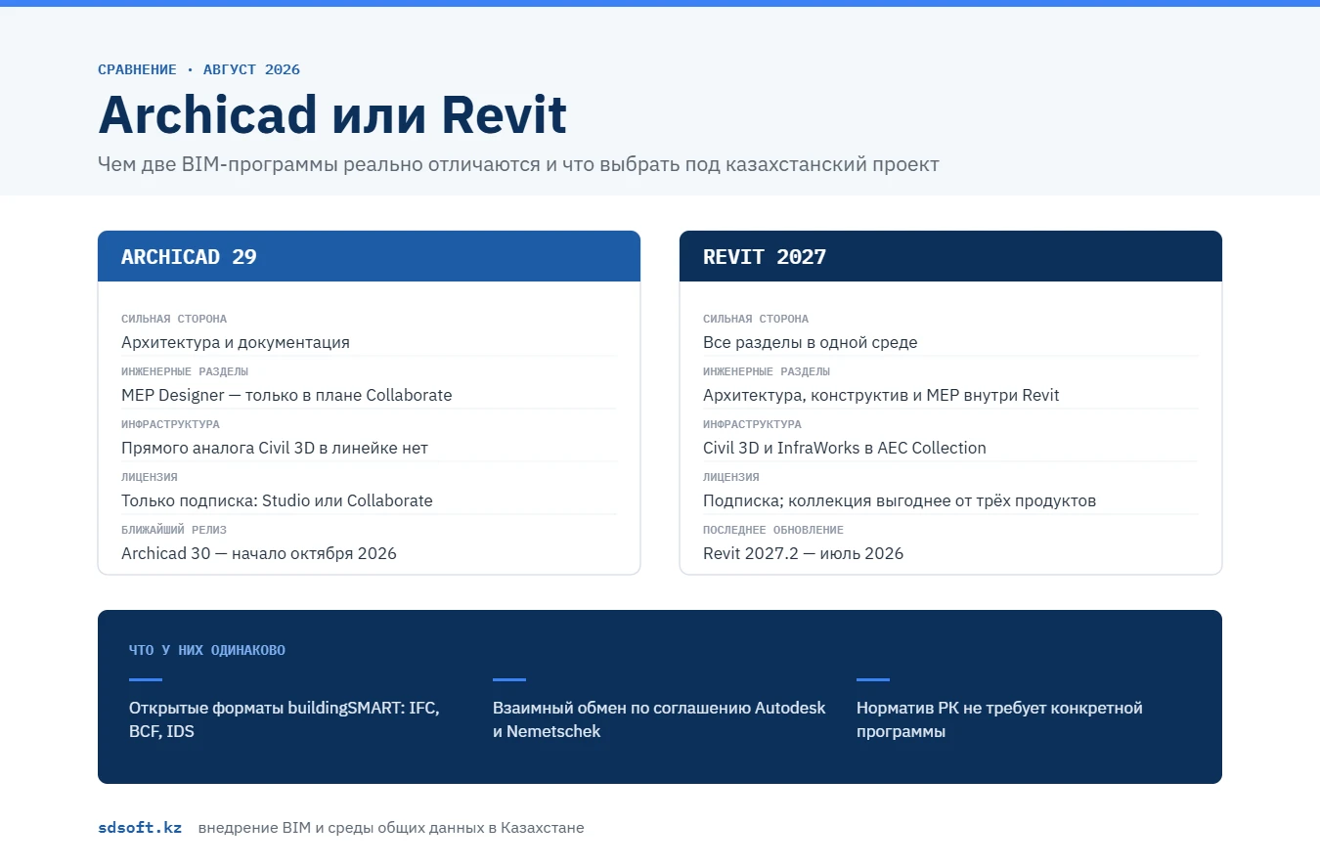1320x866 pixels.
Task: Click 'ИНЖЕНЕРНЫЕ РАЗДЕЛЫ' label in Revit card
Action: (767, 371)
